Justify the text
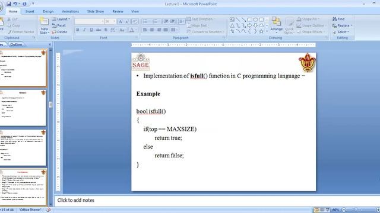Viewport: 380px width, 213px height. coord(166,30)
